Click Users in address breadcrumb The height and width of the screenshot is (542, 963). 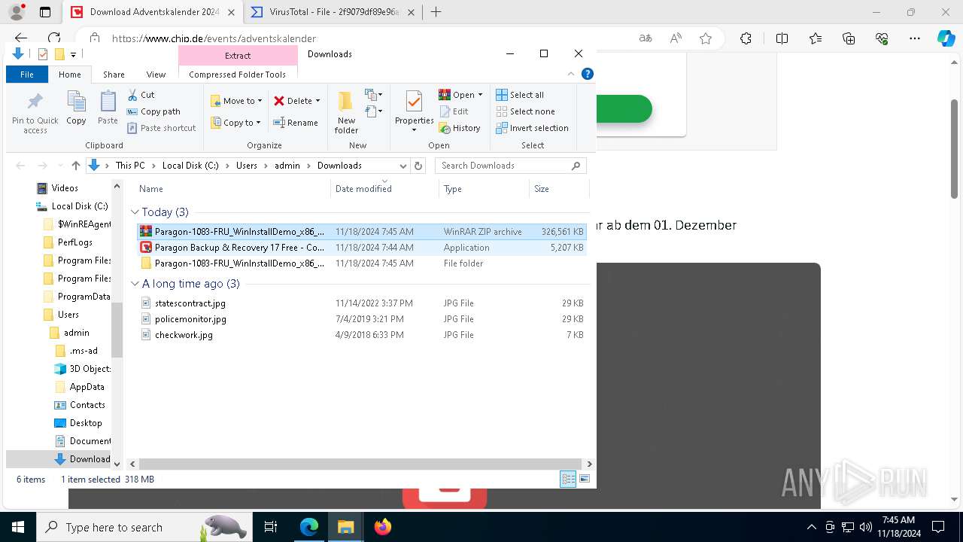point(246,166)
